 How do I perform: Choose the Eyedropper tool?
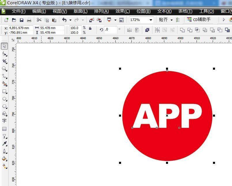click(x=4, y=144)
